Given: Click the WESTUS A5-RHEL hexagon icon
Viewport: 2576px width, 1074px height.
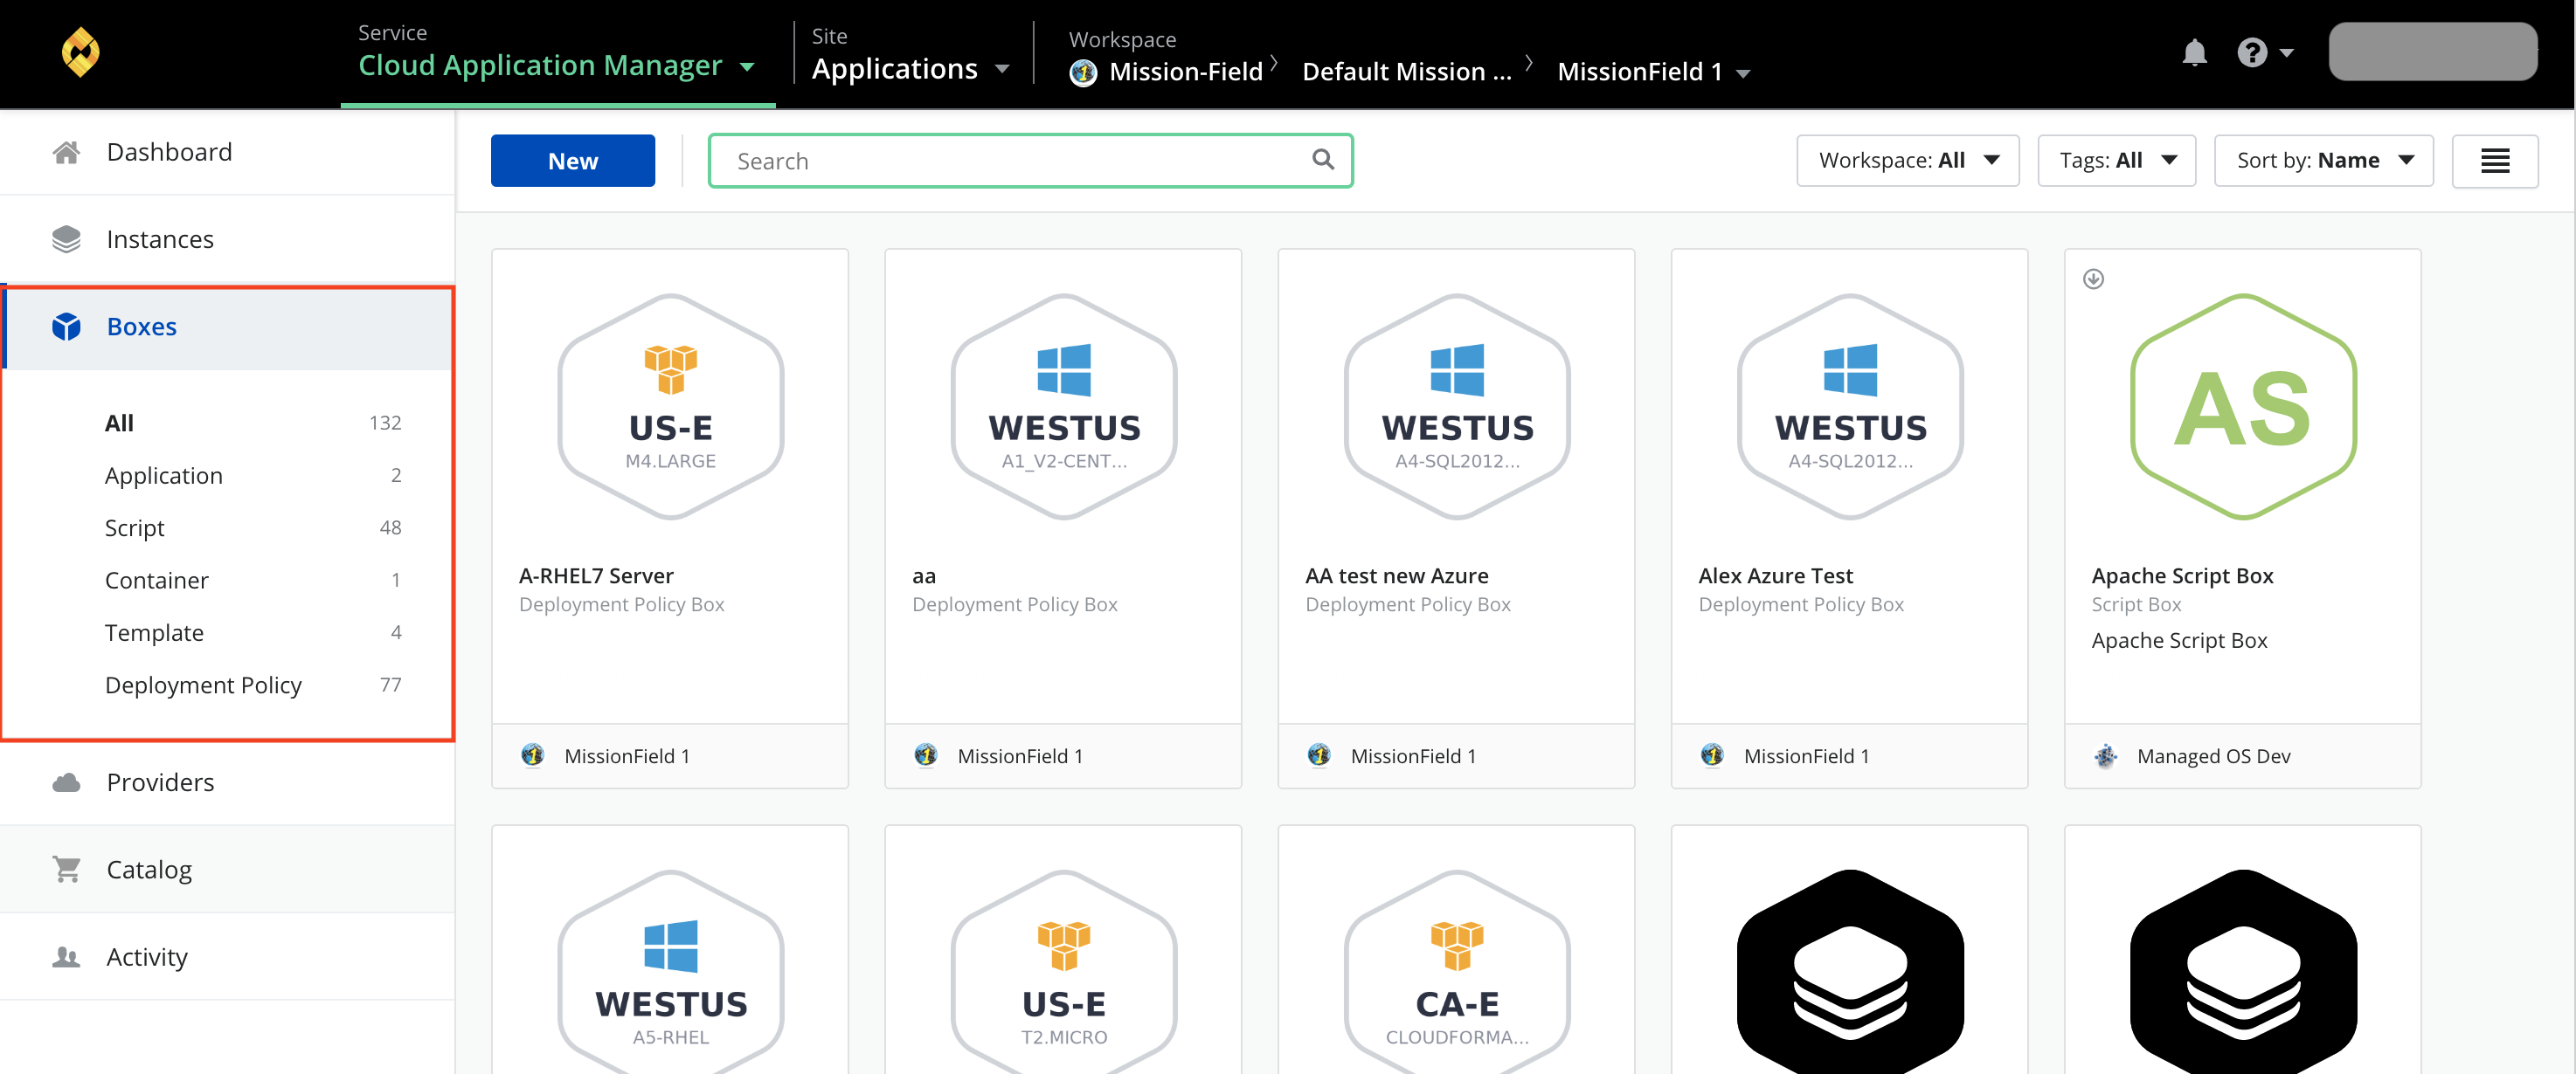Looking at the screenshot, I should tap(670, 971).
